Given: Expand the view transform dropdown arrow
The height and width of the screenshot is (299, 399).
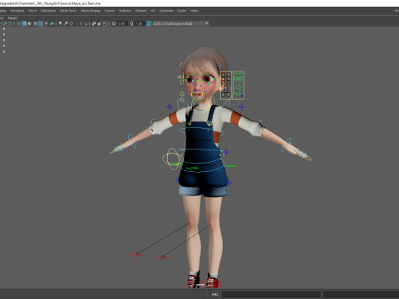Looking at the screenshot, I should point(206,23).
